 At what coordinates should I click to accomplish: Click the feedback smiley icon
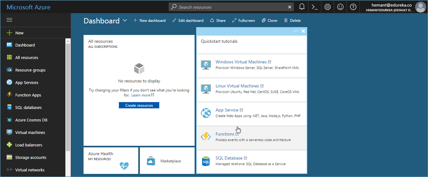point(340,7)
